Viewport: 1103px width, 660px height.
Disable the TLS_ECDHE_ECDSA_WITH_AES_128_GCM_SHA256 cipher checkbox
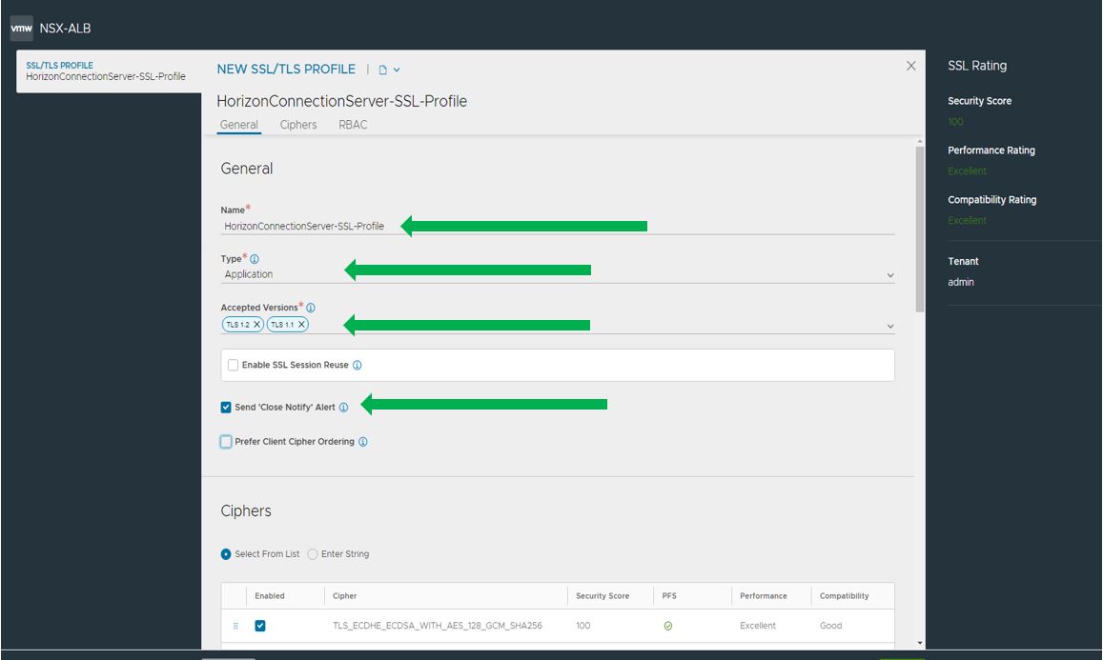coord(260,626)
